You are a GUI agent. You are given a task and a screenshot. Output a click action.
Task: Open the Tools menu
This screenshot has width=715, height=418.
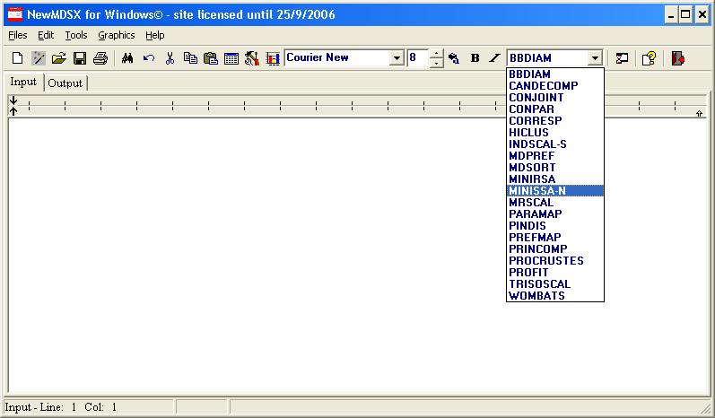(x=76, y=35)
